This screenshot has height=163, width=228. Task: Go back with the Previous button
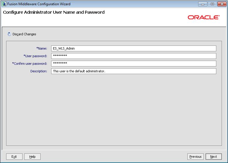pyautogui.click(x=196, y=157)
